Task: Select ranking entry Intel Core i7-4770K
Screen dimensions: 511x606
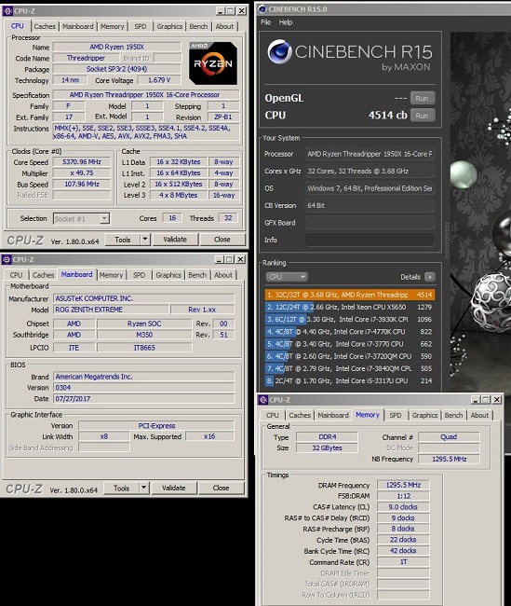Action: click(x=350, y=332)
